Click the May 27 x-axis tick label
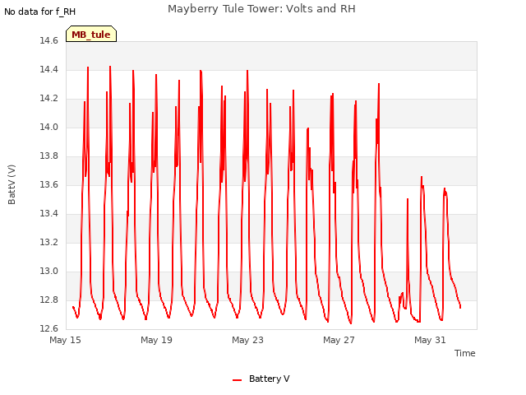The height and width of the screenshot is (395, 526). (x=339, y=340)
